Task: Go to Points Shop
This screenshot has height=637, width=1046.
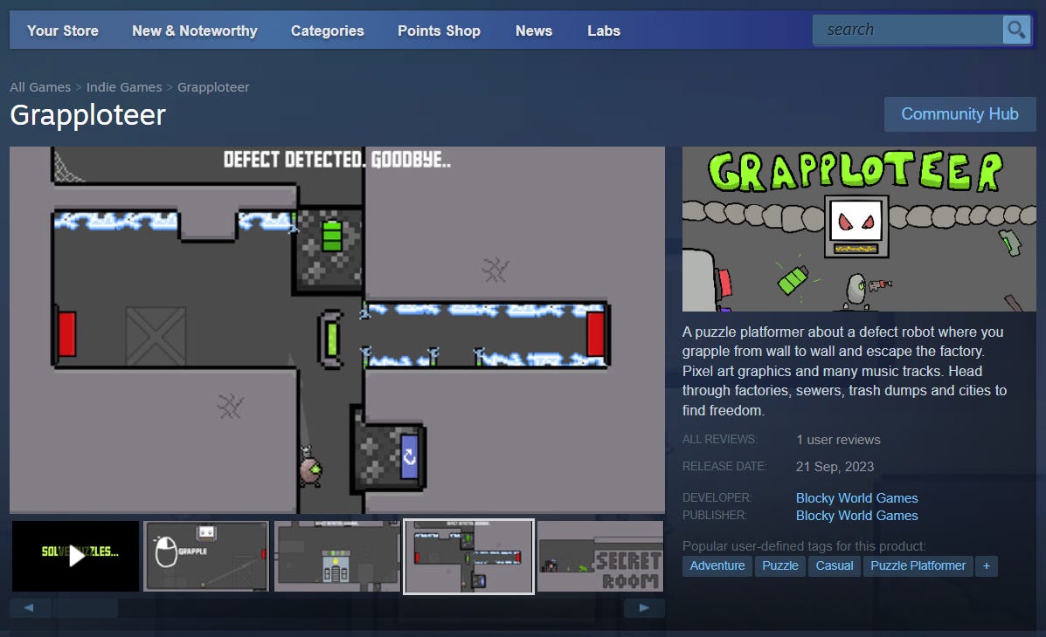Action: tap(439, 31)
